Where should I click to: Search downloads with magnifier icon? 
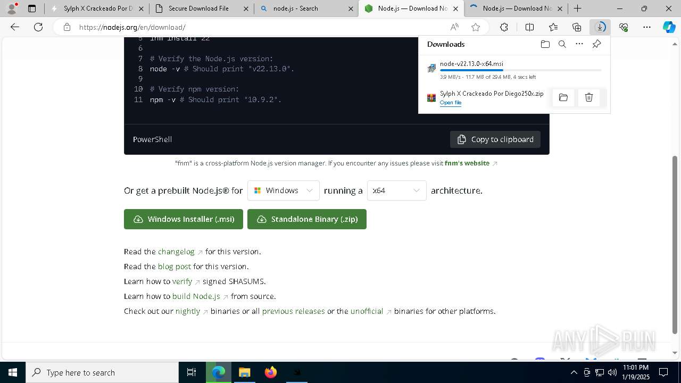(562, 44)
